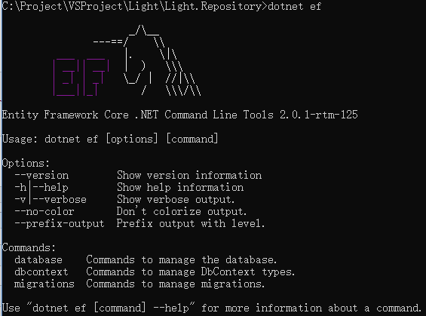This screenshot has height=316, width=426.
Task: Click the Entity Framework Core version line
Action: pos(180,115)
